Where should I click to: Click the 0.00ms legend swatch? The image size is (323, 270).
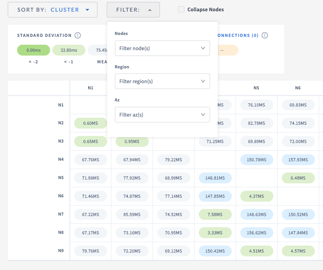33,50
